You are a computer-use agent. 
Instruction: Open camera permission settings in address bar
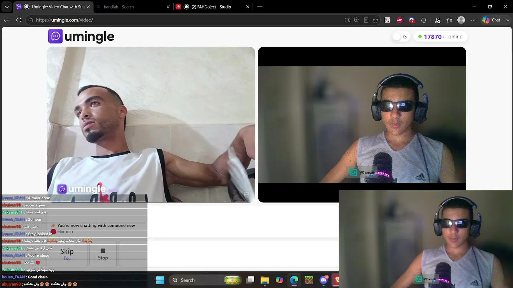tap(347, 20)
